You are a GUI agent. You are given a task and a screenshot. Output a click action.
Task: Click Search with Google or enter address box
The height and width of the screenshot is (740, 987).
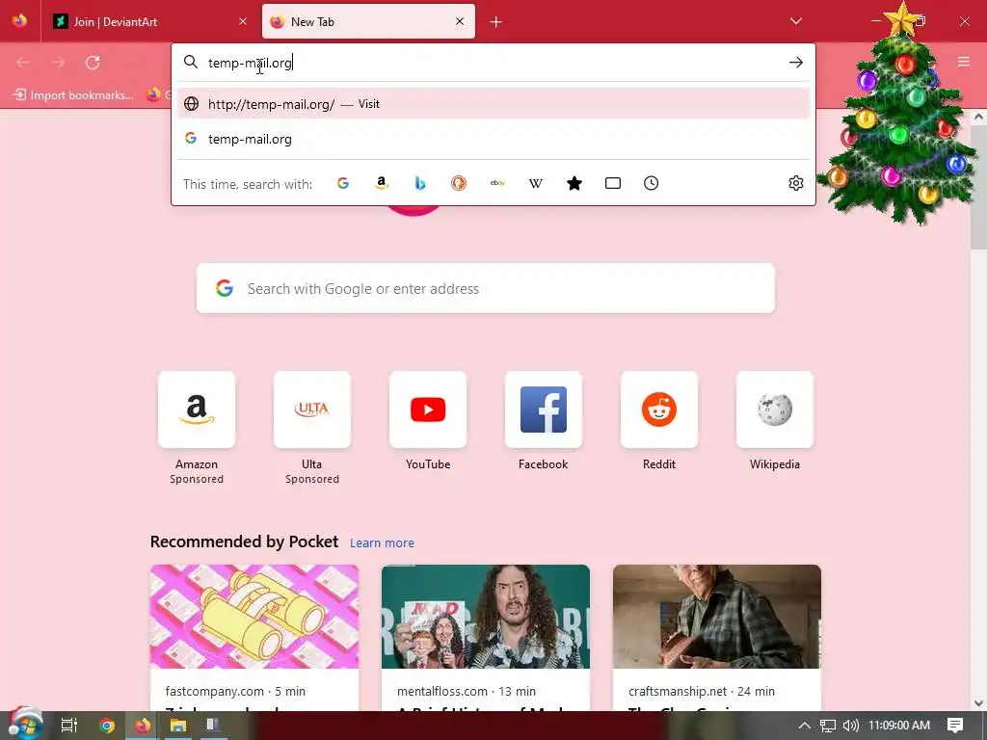tap(486, 288)
